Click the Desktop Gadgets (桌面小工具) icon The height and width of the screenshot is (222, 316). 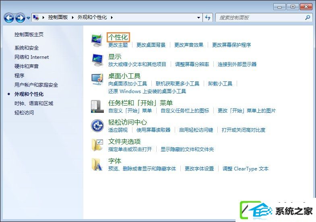97,79
